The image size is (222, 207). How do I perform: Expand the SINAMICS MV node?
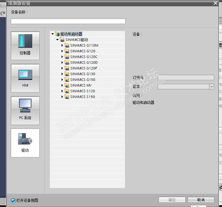pos(62,85)
